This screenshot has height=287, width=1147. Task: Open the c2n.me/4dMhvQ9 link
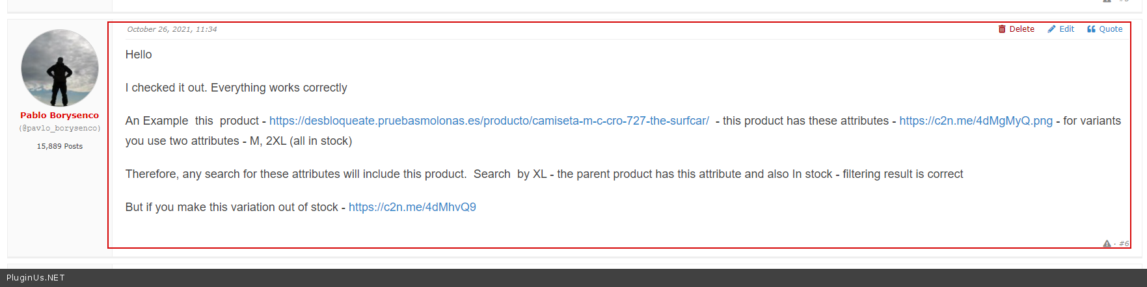[412, 207]
